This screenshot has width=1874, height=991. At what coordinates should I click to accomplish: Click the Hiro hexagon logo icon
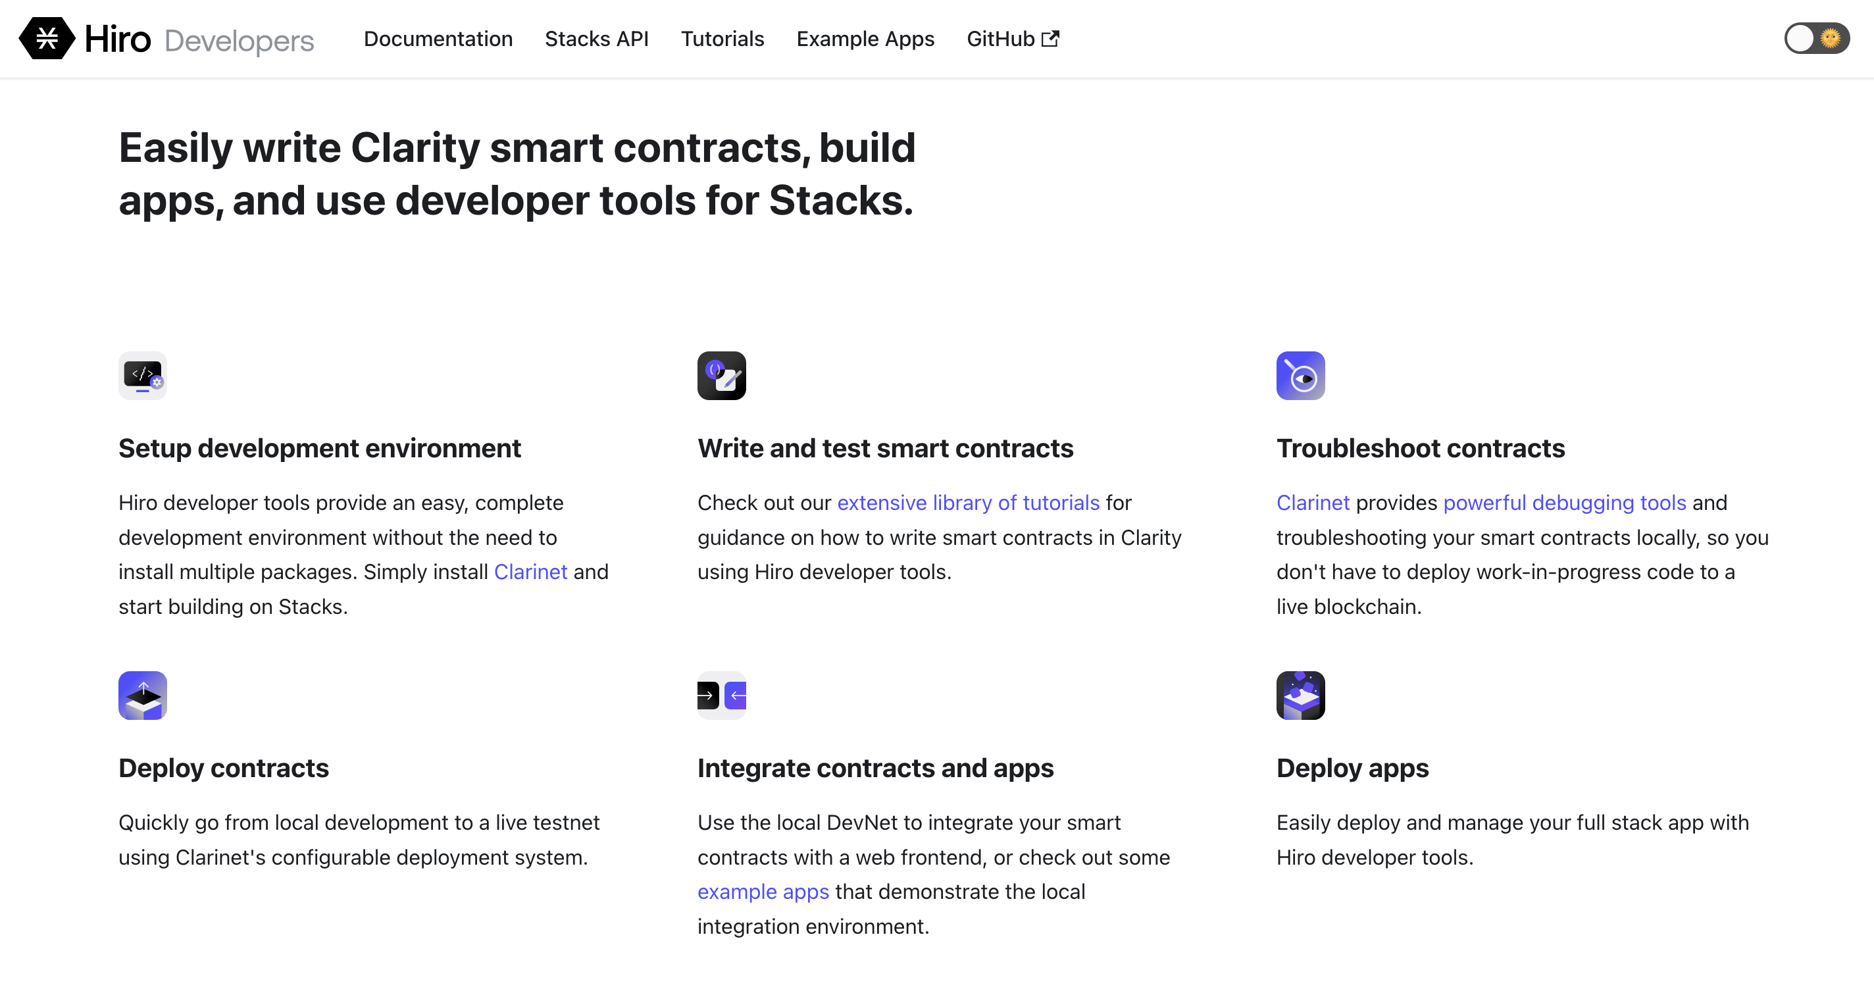(x=47, y=38)
